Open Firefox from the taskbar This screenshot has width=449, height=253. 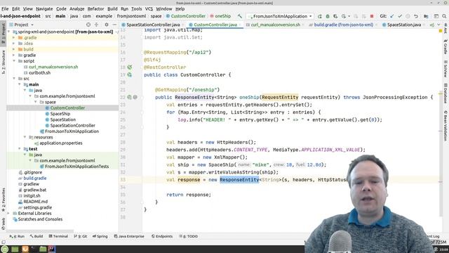tap(25, 249)
